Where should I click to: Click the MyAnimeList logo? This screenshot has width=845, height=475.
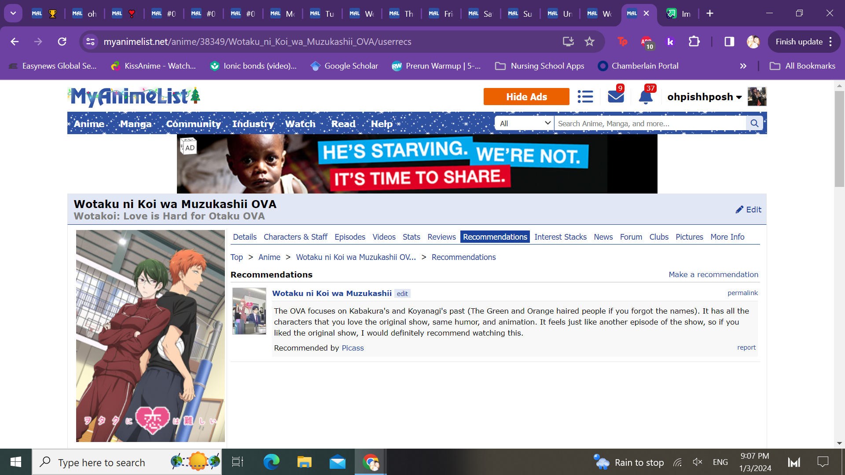click(x=134, y=96)
